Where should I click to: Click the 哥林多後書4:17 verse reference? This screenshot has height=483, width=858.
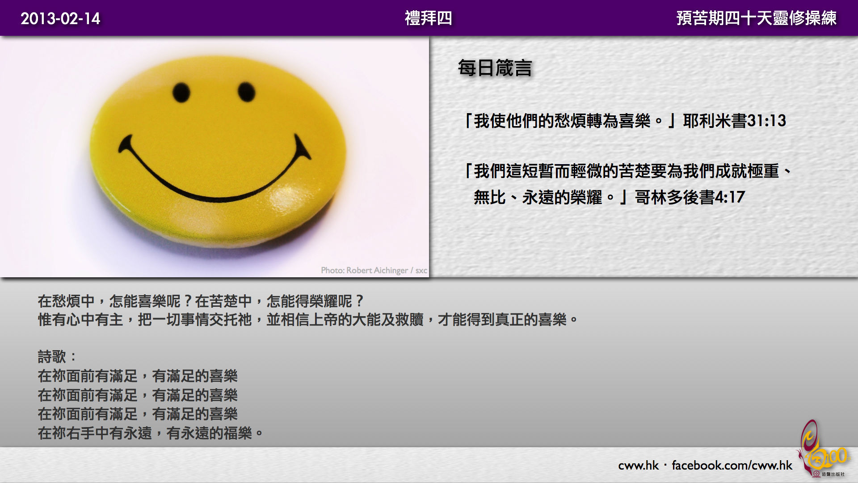pos(690,197)
